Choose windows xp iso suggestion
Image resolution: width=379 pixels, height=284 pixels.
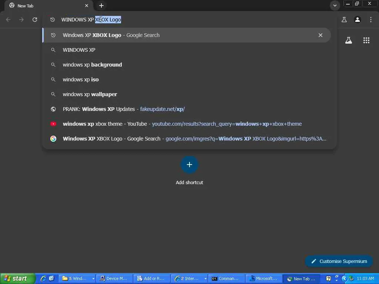(187, 80)
